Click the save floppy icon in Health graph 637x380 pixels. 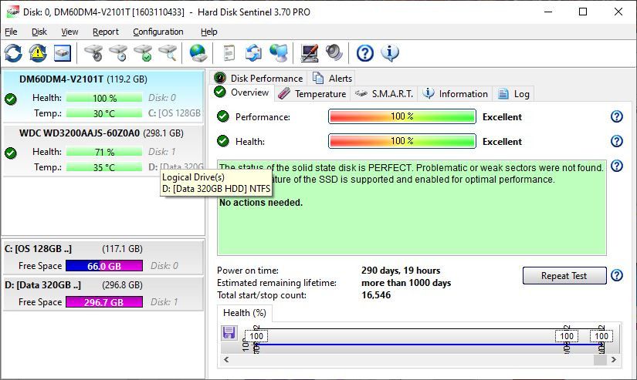tap(229, 332)
